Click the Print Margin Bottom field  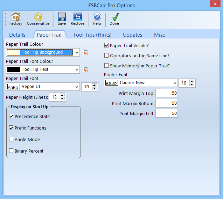tap(167, 103)
